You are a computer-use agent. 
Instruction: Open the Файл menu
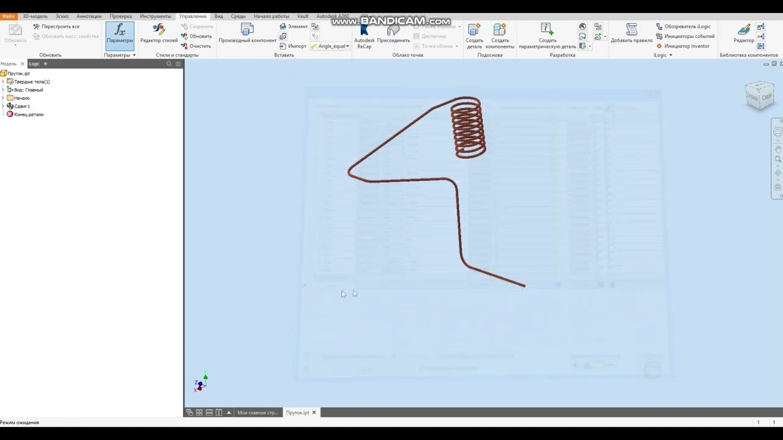click(x=8, y=16)
